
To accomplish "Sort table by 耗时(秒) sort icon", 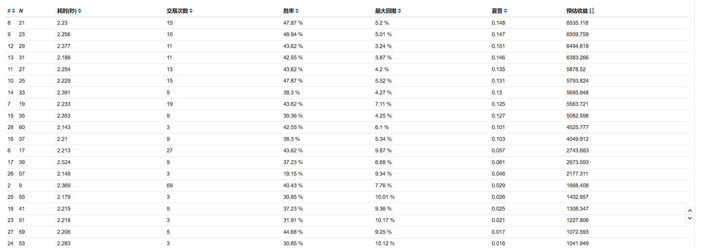I will (x=80, y=11).
